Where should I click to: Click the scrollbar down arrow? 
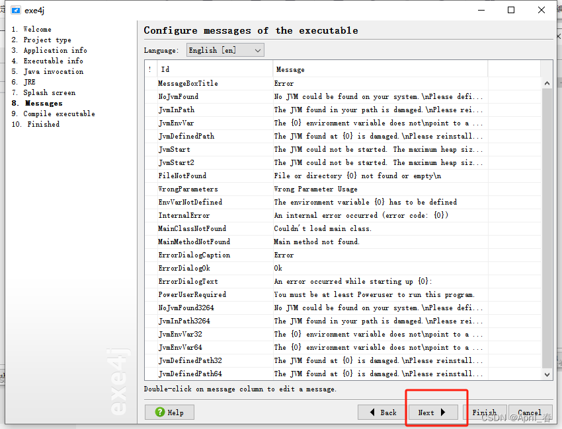click(547, 375)
